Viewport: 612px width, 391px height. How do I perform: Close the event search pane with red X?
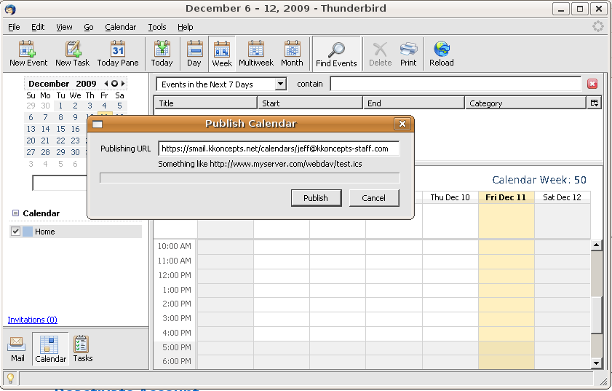[x=592, y=84]
